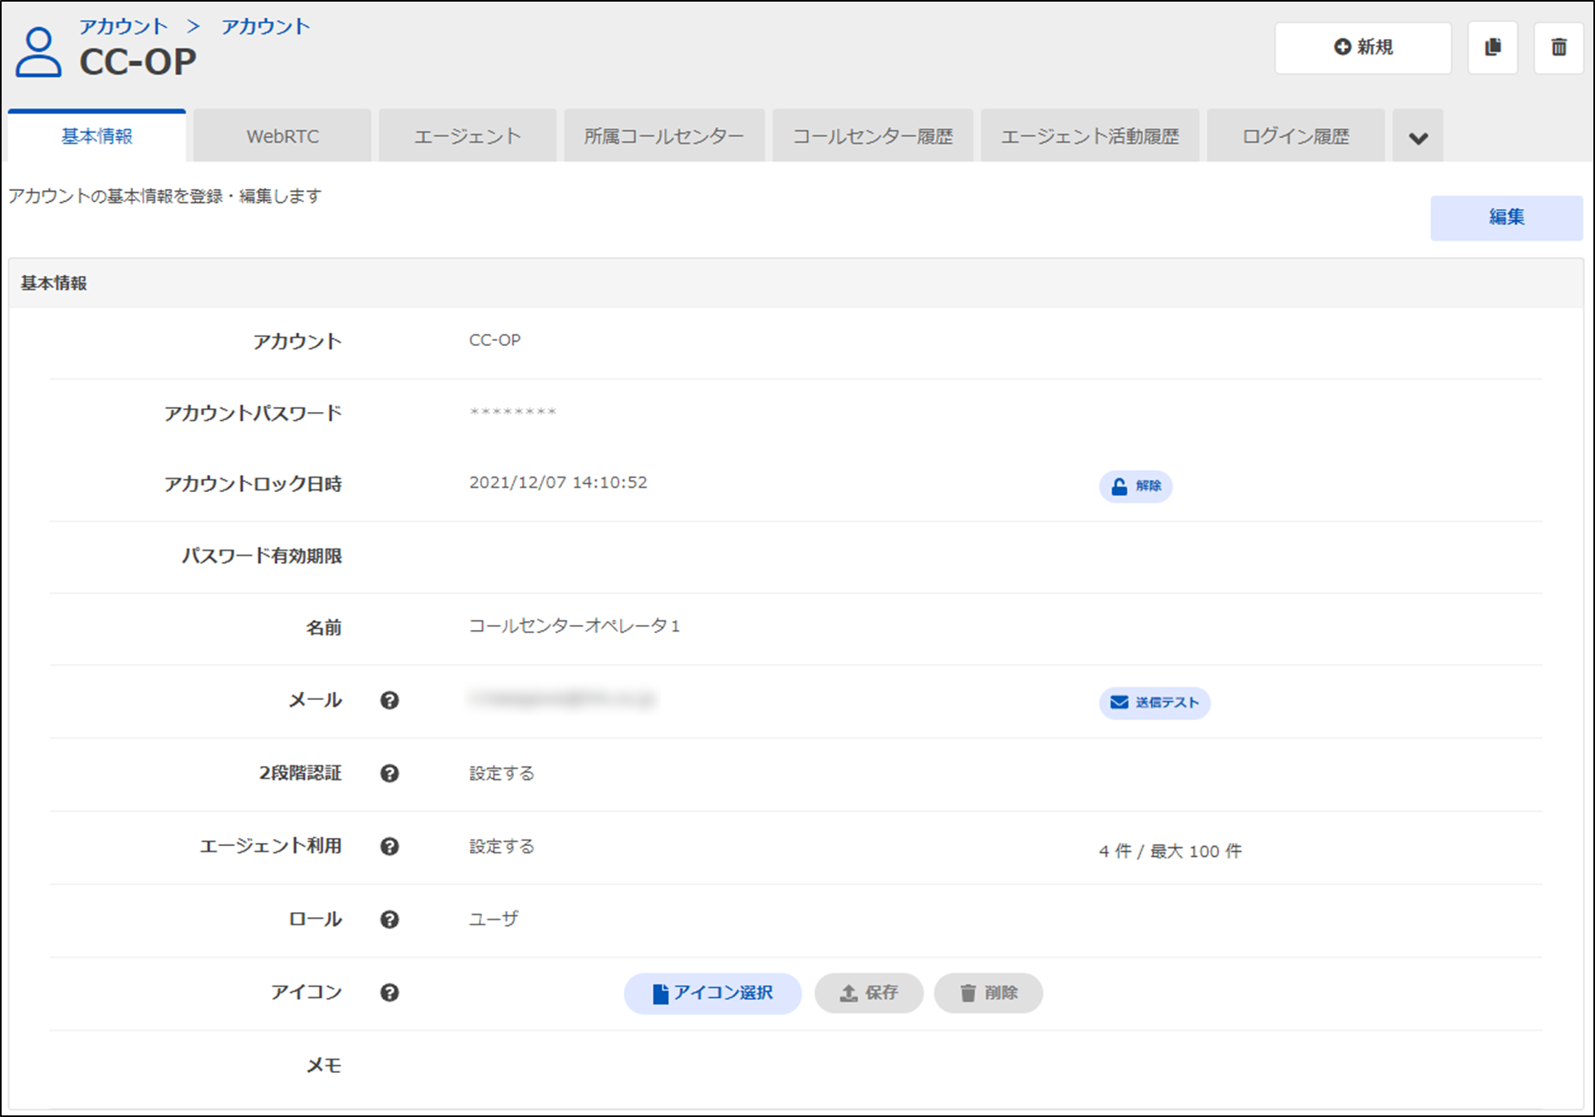Click the first アカウント breadcrumb link
The height and width of the screenshot is (1117, 1595).
click(123, 26)
